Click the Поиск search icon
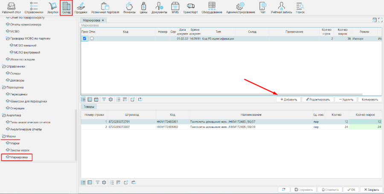Image resolution: width=384 pixels, height=194 pixels. (x=300, y=8)
